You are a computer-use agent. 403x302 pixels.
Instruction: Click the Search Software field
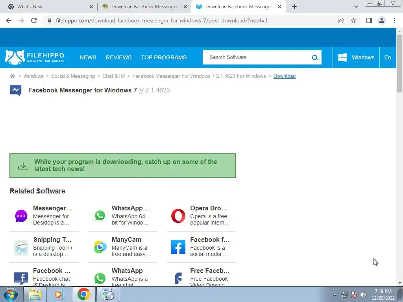tap(257, 57)
